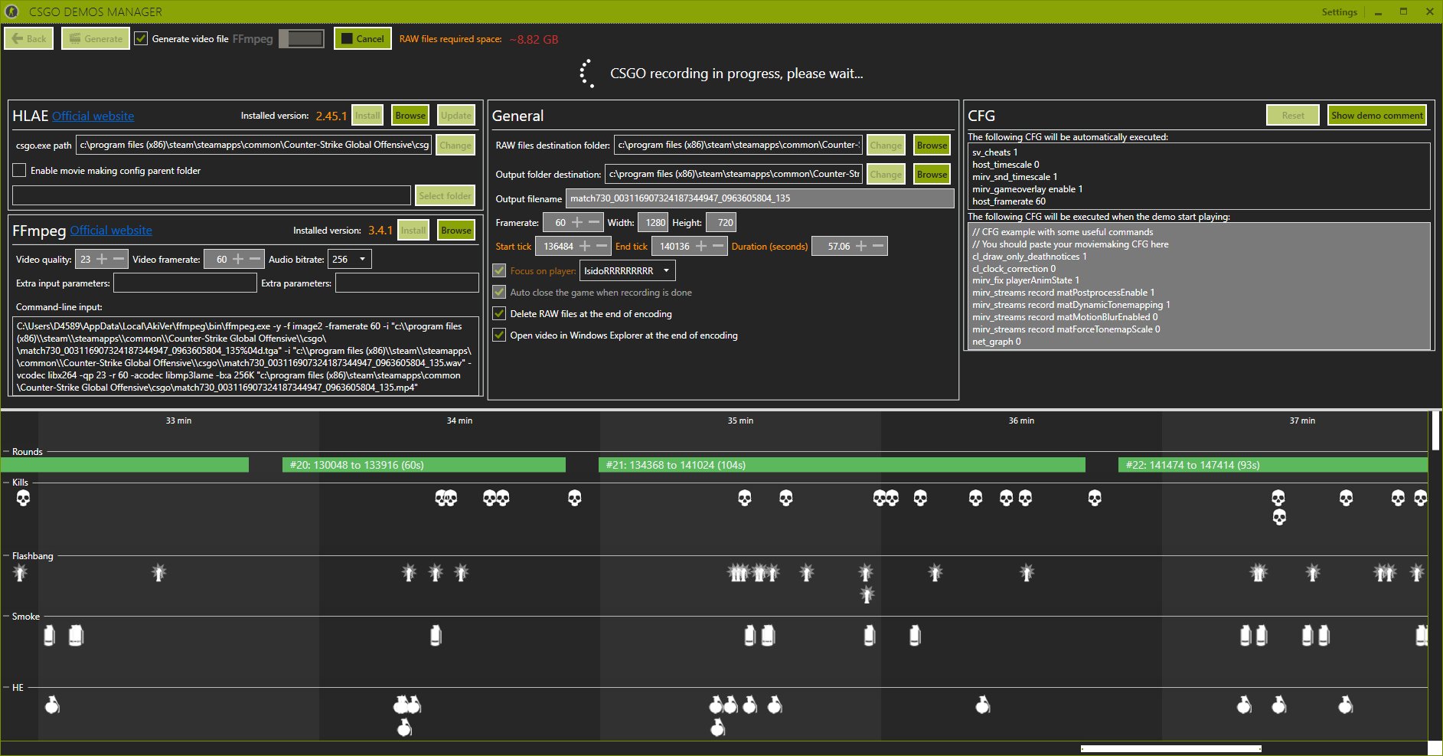The image size is (1443, 756).
Task: Cancel the recording in progress
Action: (x=363, y=38)
